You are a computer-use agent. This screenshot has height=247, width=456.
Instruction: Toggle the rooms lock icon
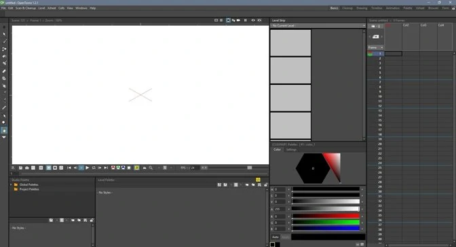(x=453, y=8)
